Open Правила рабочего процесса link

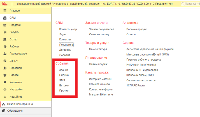click(144, 59)
